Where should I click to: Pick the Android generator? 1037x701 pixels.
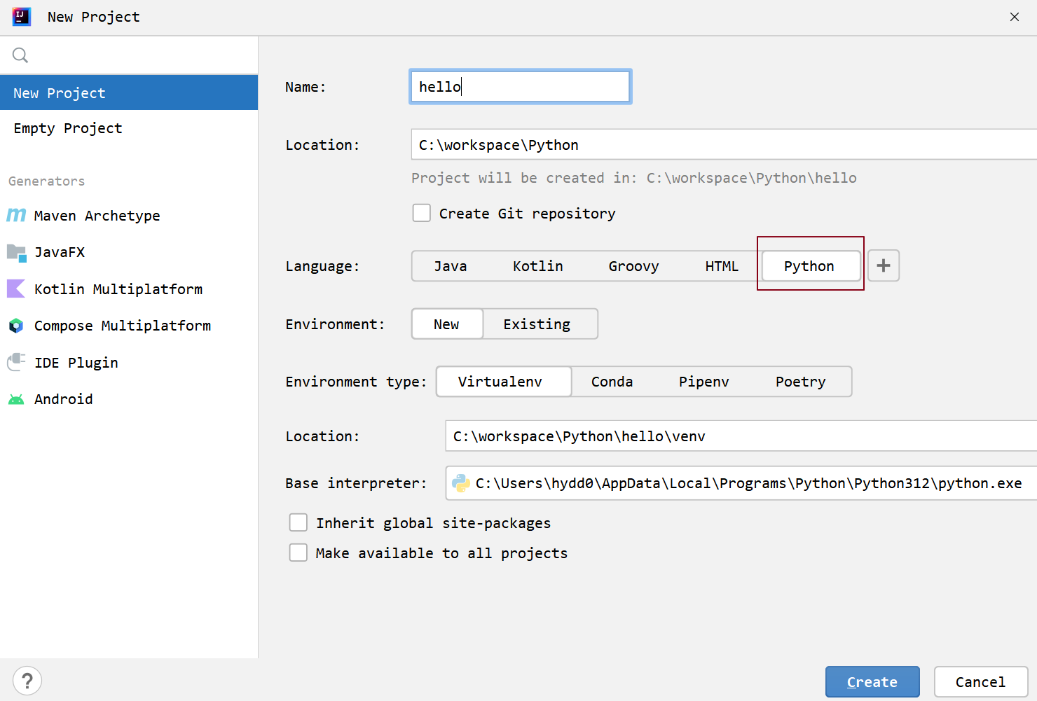[x=129, y=399]
